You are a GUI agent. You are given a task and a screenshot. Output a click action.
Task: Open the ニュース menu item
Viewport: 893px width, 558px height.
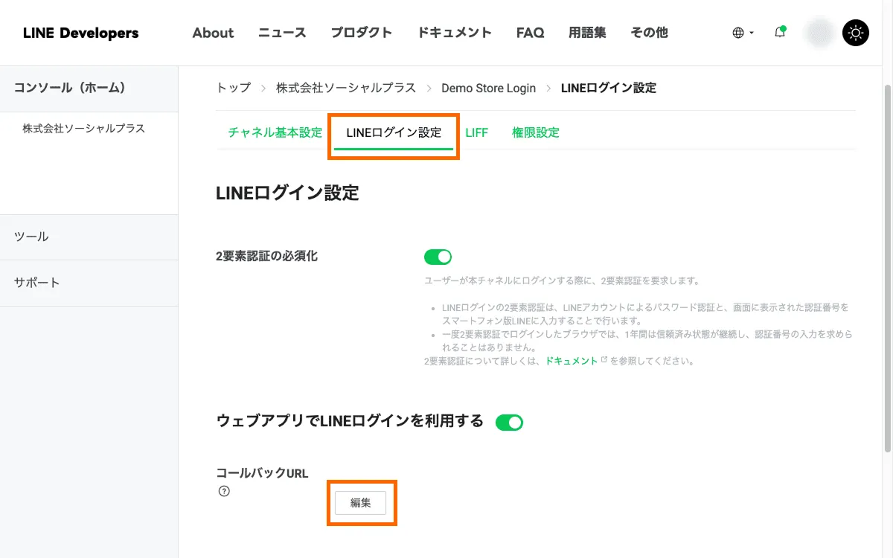[282, 33]
